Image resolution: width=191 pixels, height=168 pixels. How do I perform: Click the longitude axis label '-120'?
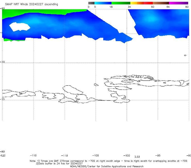tap(3, 156)
